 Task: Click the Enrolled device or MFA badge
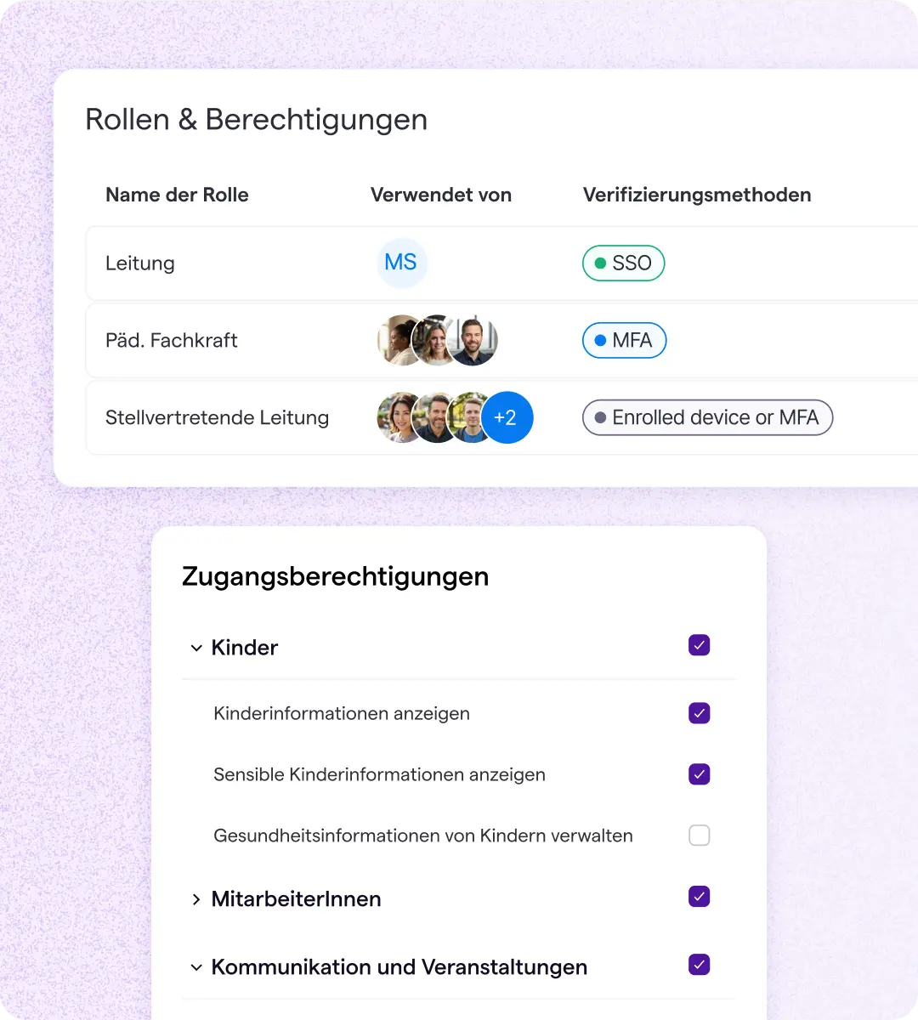point(707,417)
